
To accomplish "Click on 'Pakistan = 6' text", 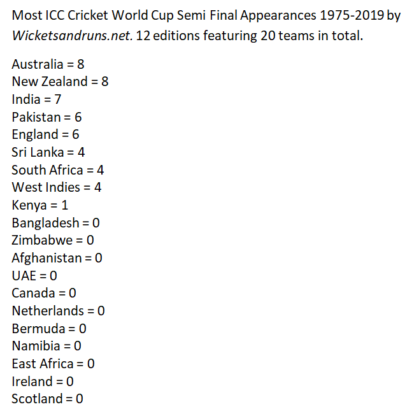I will [46, 117].
